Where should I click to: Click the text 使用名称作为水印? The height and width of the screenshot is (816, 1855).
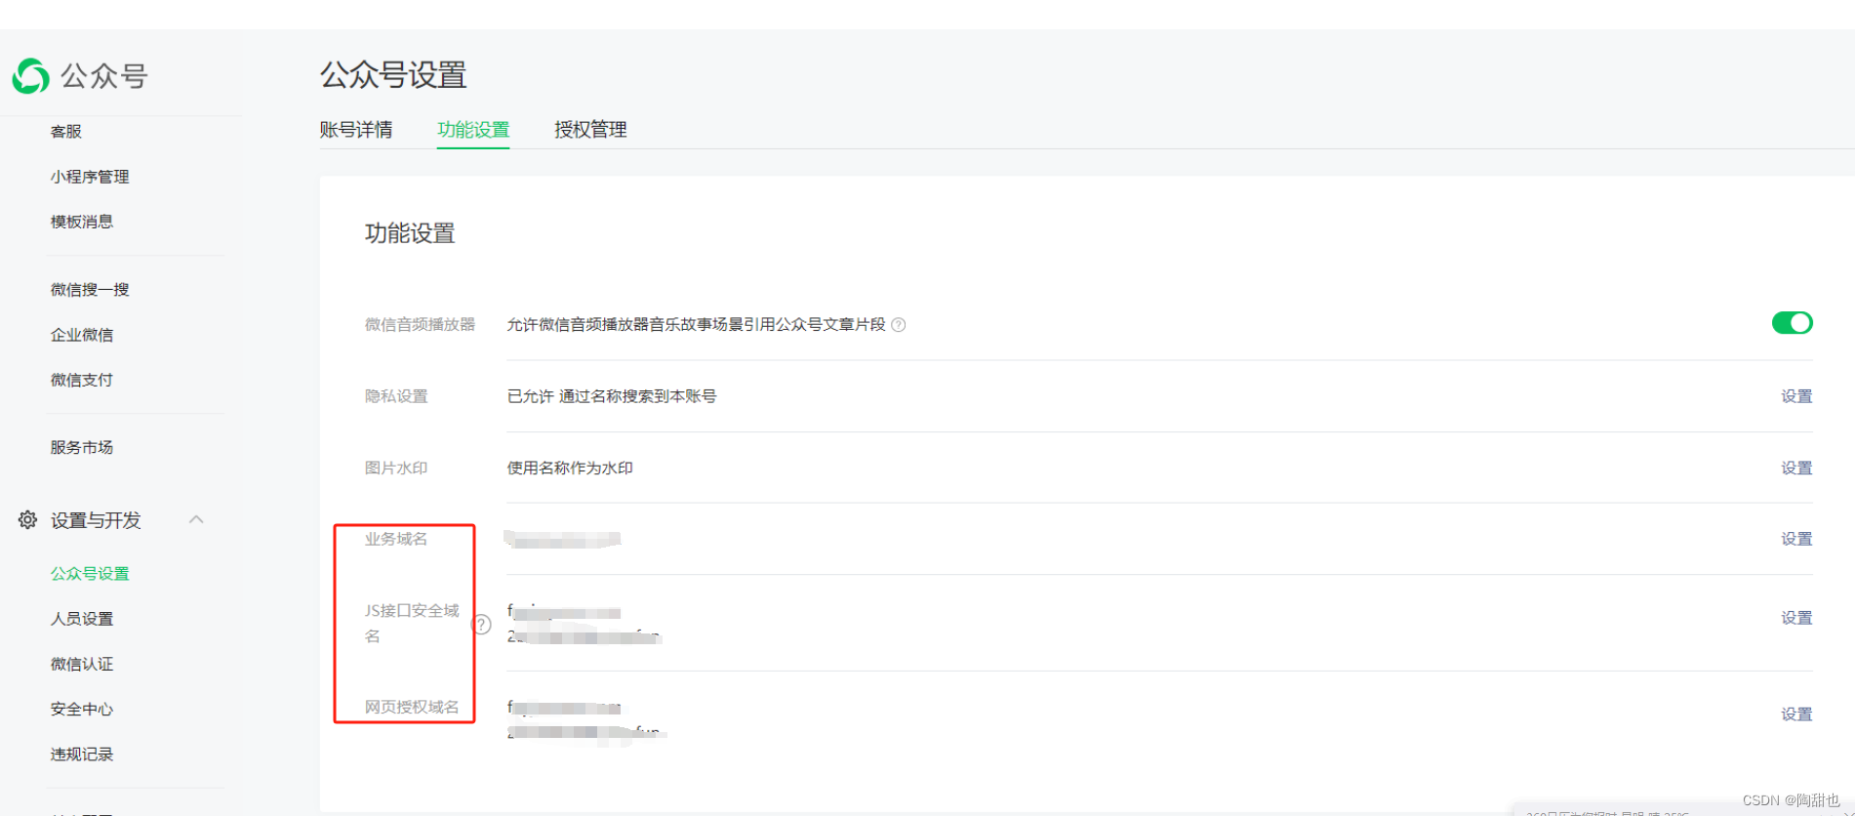coord(570,468)
